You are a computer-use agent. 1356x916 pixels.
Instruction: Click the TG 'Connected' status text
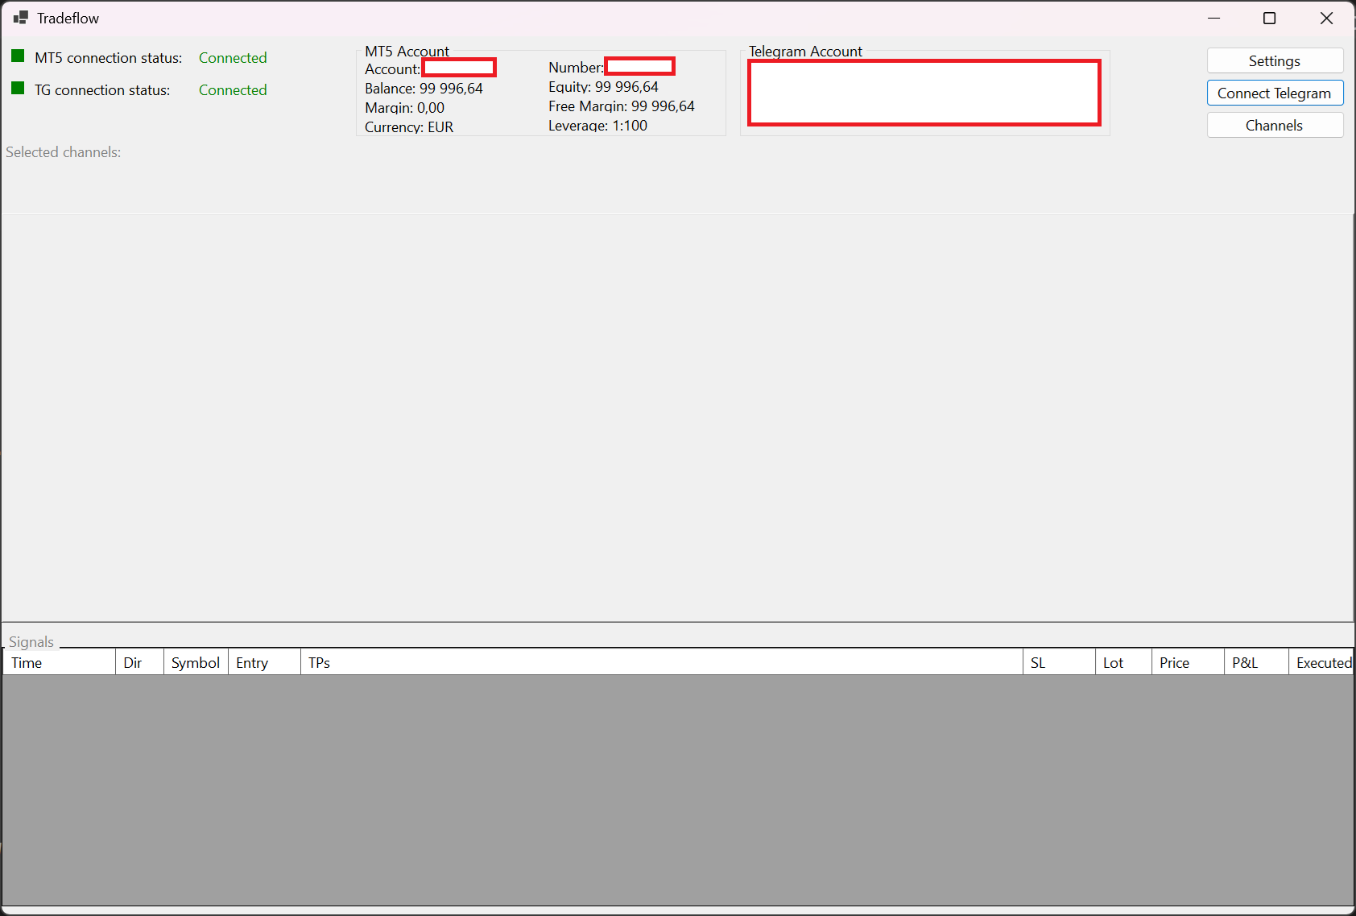pyautogui.click(x=233, y=90)
